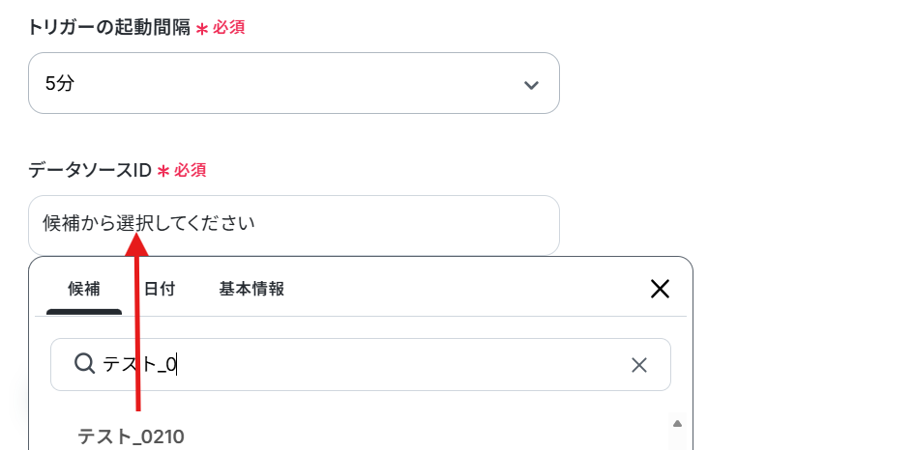
Task: Close the candidate popup panel with the X
Action: (660, 289)
